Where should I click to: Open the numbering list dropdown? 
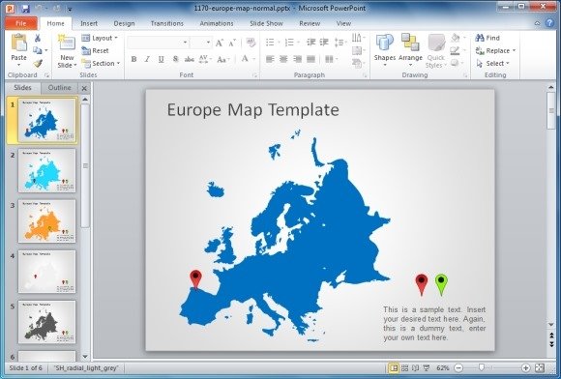(x=298, y=43)
